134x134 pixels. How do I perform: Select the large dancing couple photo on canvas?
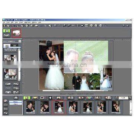pos(51,66)
